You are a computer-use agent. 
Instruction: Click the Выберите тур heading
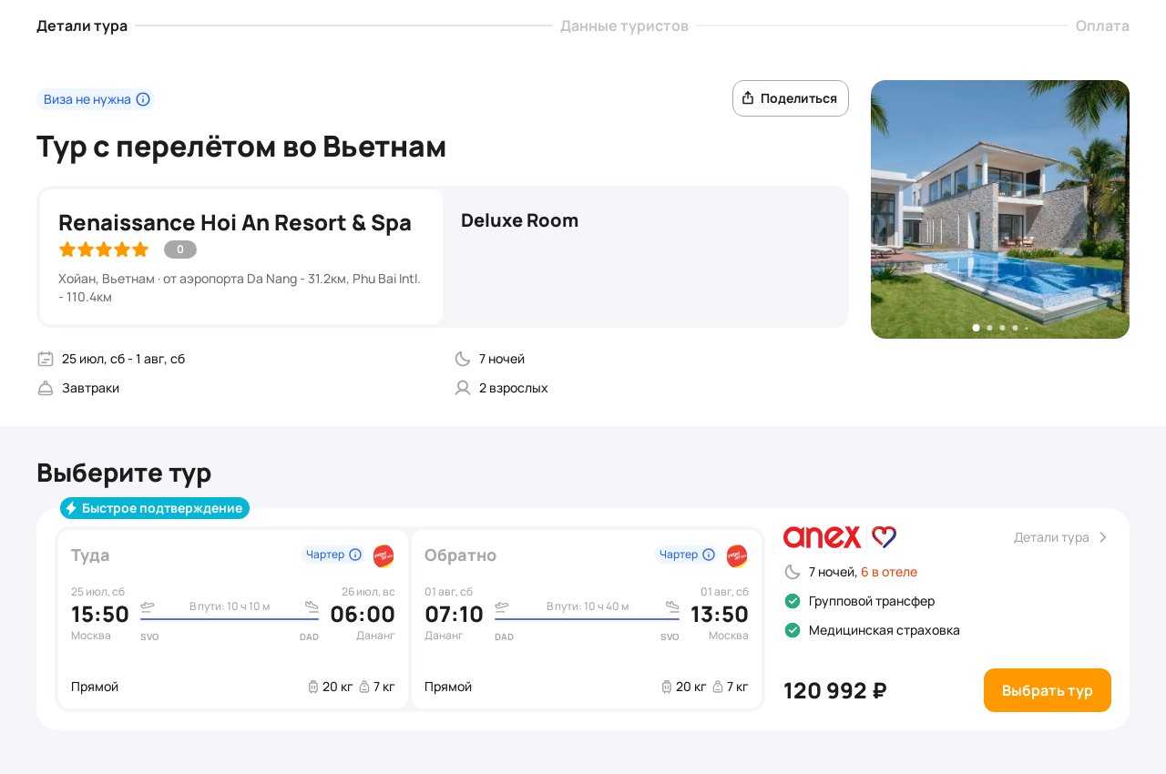[x=124, y=473]
